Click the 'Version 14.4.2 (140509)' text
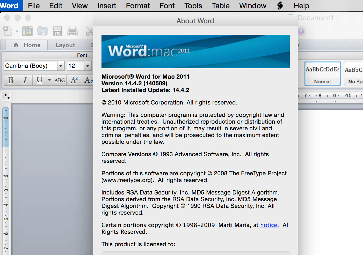363x255 pixels. tap(134, 83)
